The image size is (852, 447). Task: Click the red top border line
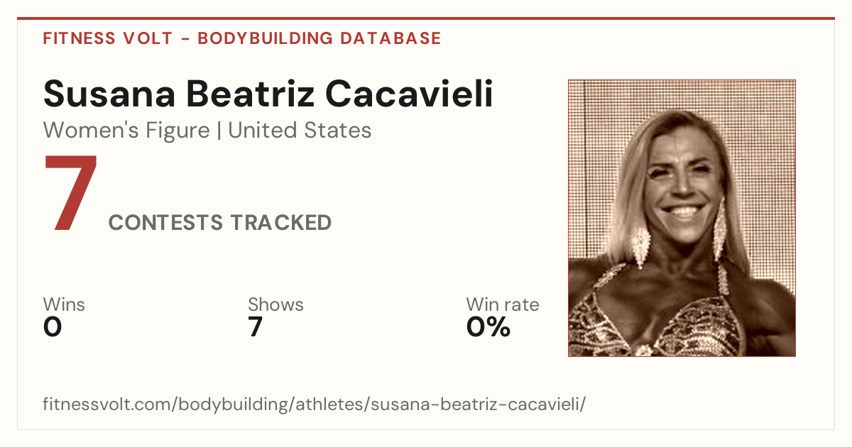[426, 18]
